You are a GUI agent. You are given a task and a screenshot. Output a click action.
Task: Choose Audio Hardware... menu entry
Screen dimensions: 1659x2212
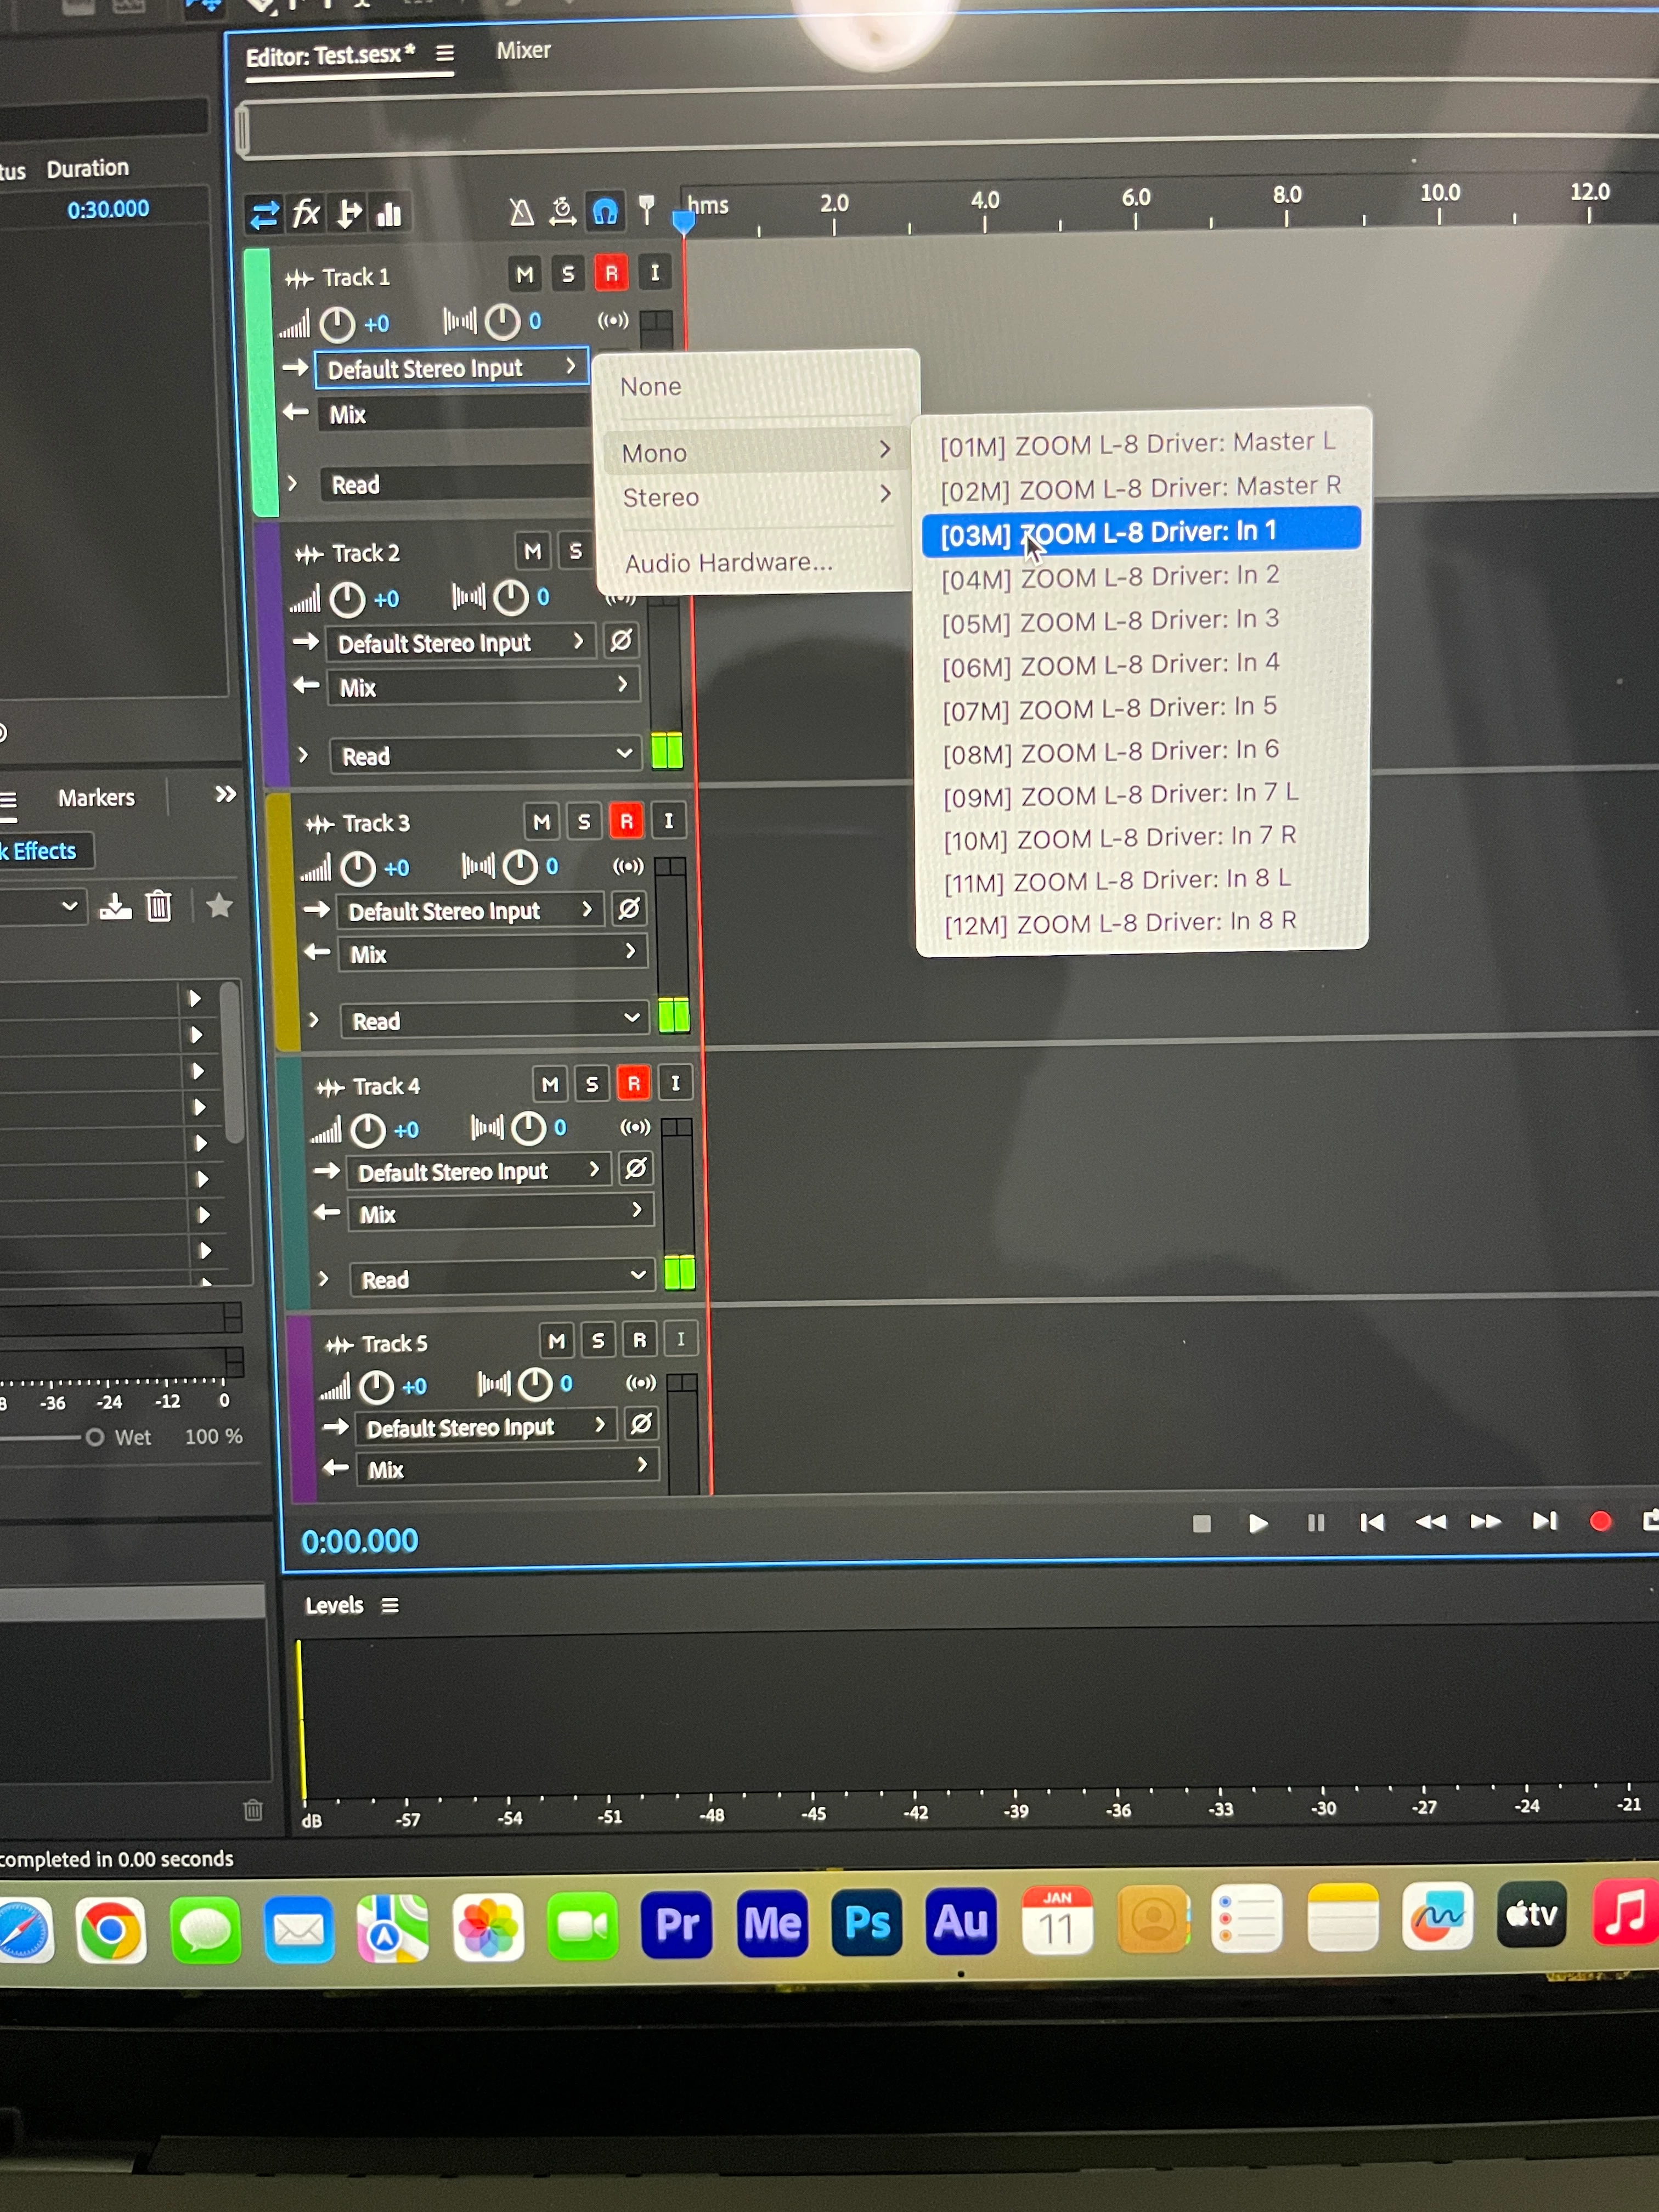coord(728,563)
